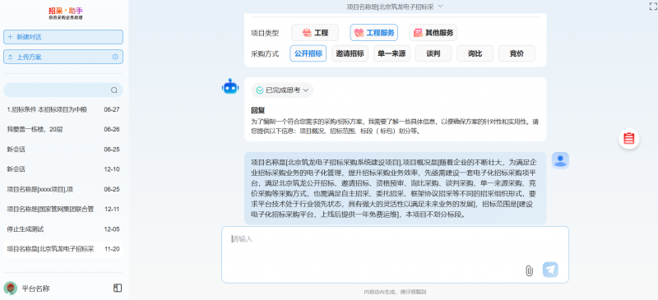Open conversation 我要盖一栋楼，20层
This screenshot has width=658, height=300.
tap(63, 129)
